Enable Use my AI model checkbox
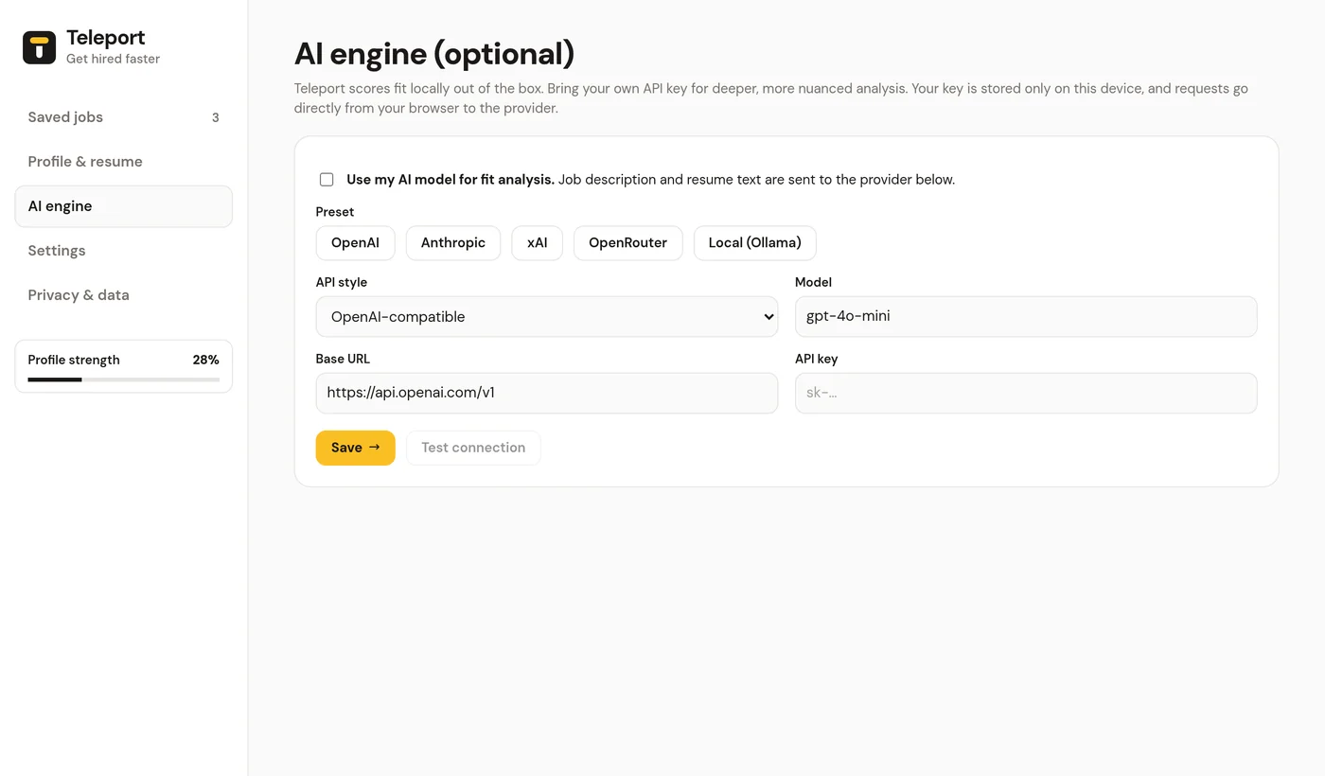This screenshot has width=1325, height=776. (x=327, y=180)
